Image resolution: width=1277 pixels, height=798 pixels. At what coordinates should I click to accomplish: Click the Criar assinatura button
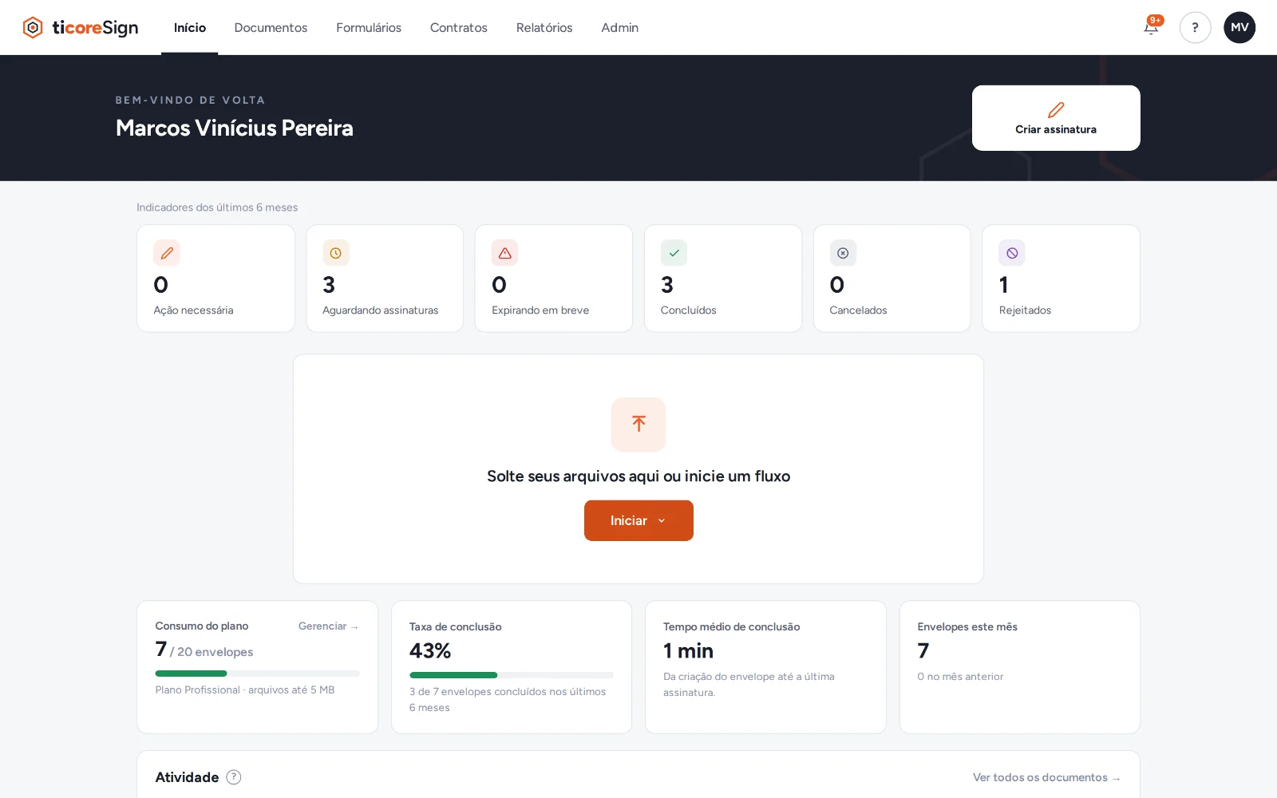click(x=1056, y=118)
